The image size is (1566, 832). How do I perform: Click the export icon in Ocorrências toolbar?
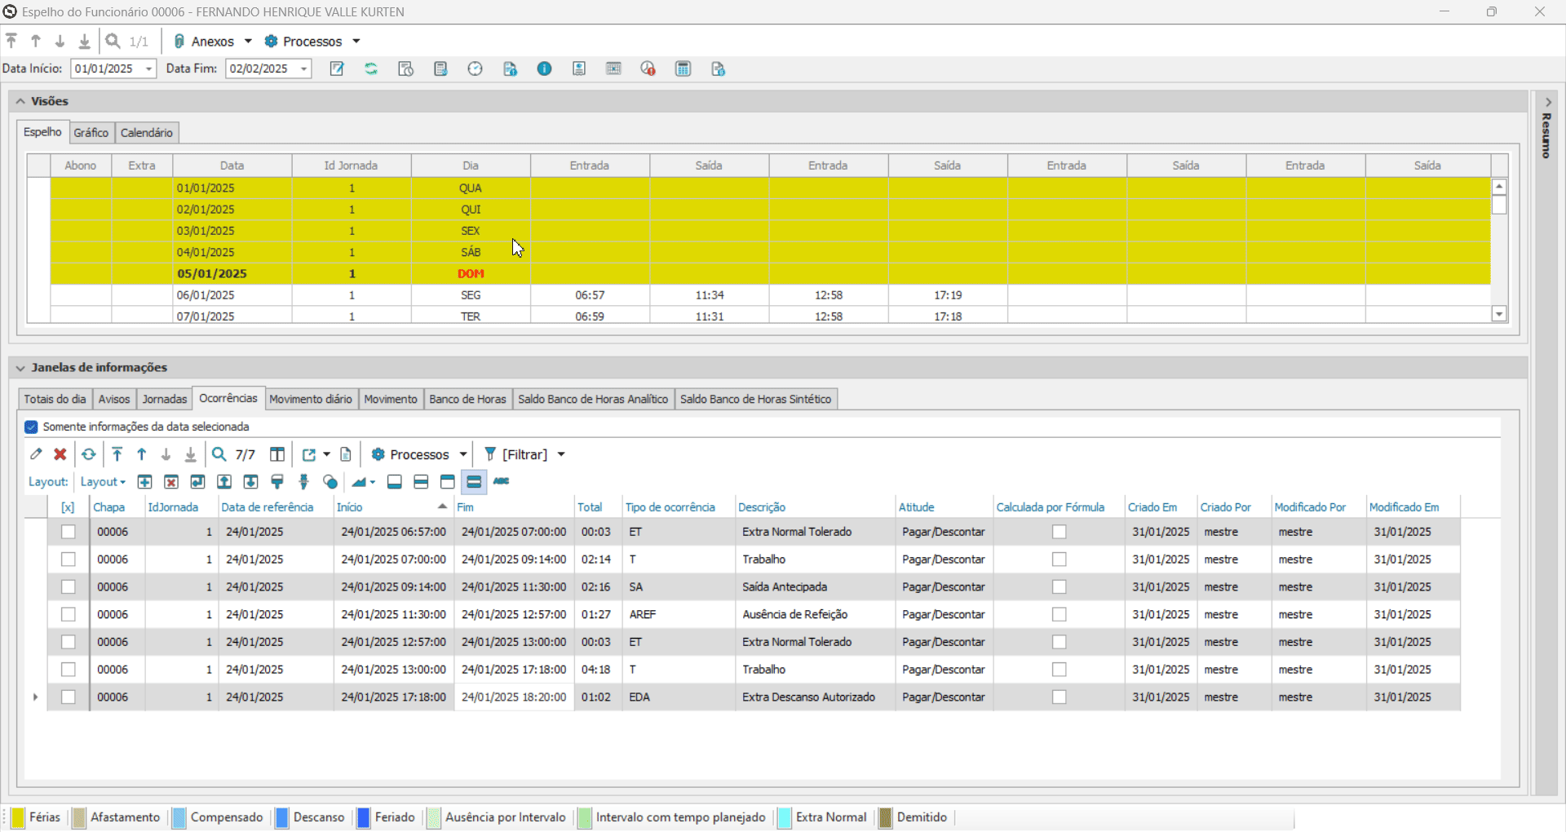pos(309,454)
